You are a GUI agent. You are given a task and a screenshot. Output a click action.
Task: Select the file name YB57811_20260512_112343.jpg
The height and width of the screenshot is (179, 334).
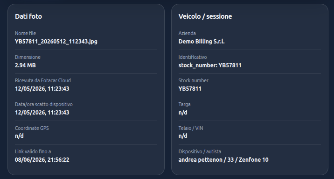[x=56, y=42]
